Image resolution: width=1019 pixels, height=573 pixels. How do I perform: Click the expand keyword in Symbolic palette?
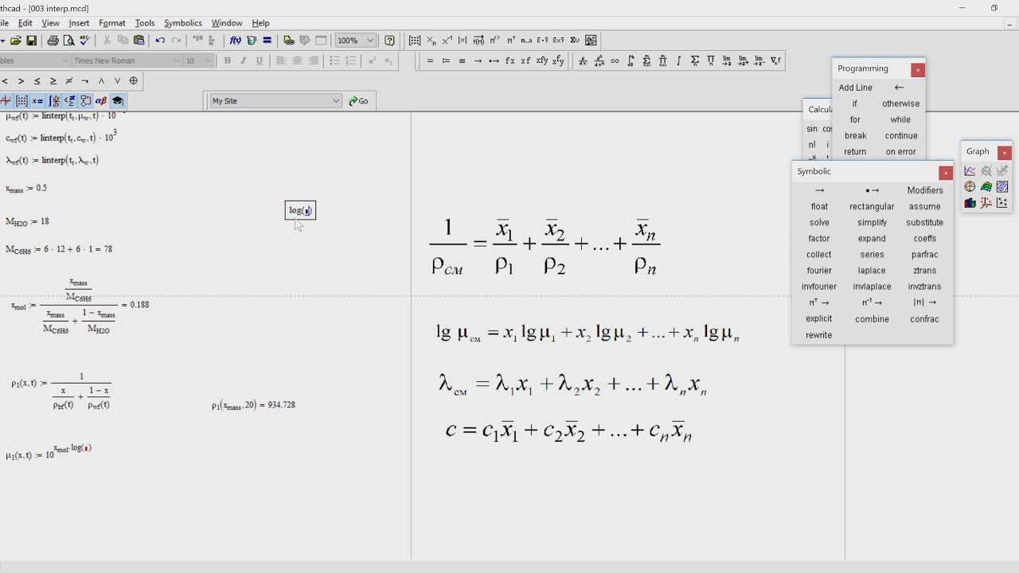point(872,238)
